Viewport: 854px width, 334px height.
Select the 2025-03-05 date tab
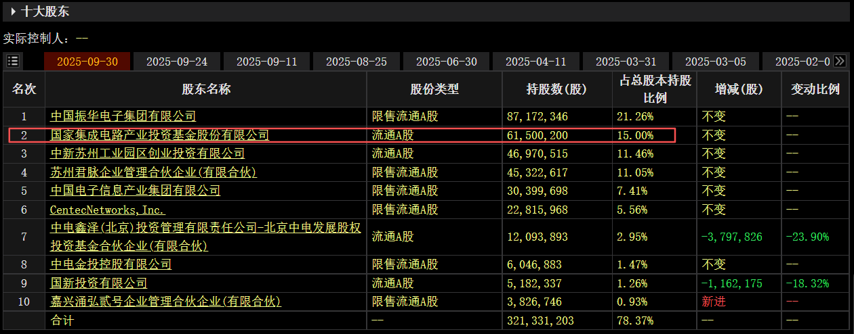[x=716, y=62]
